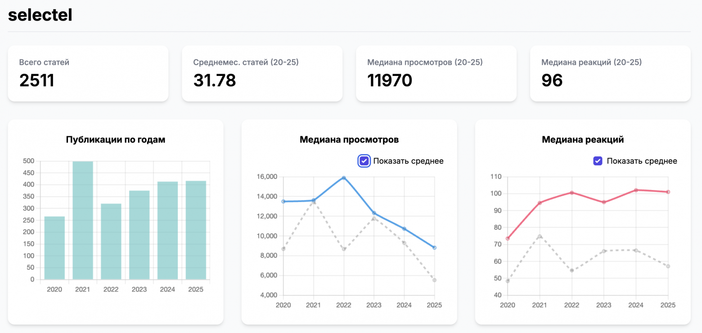Click the 2020 bar in Публикации по годам
Screen dimensions: 702x333
pos(54,248)
